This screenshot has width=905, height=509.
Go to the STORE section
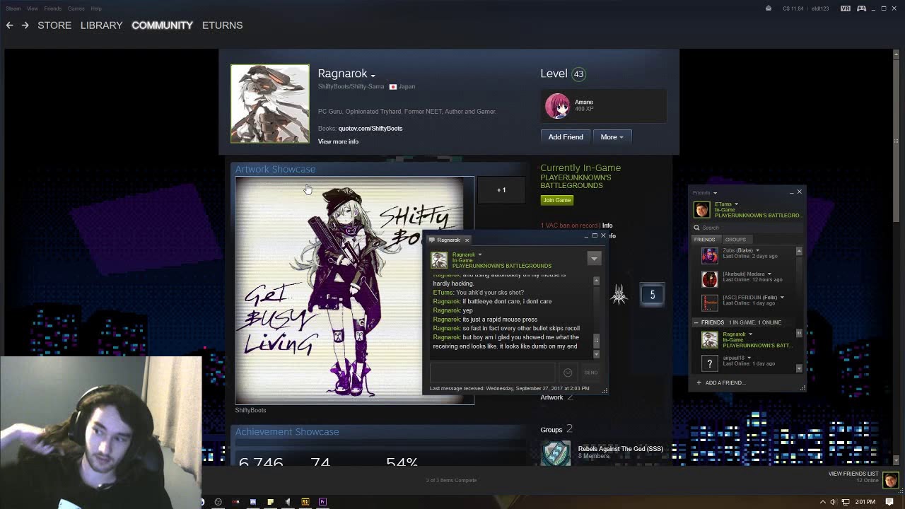pyautogui.click(x=54, y=25)
